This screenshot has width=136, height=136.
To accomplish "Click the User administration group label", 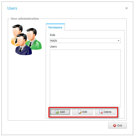I will (25, 19).
